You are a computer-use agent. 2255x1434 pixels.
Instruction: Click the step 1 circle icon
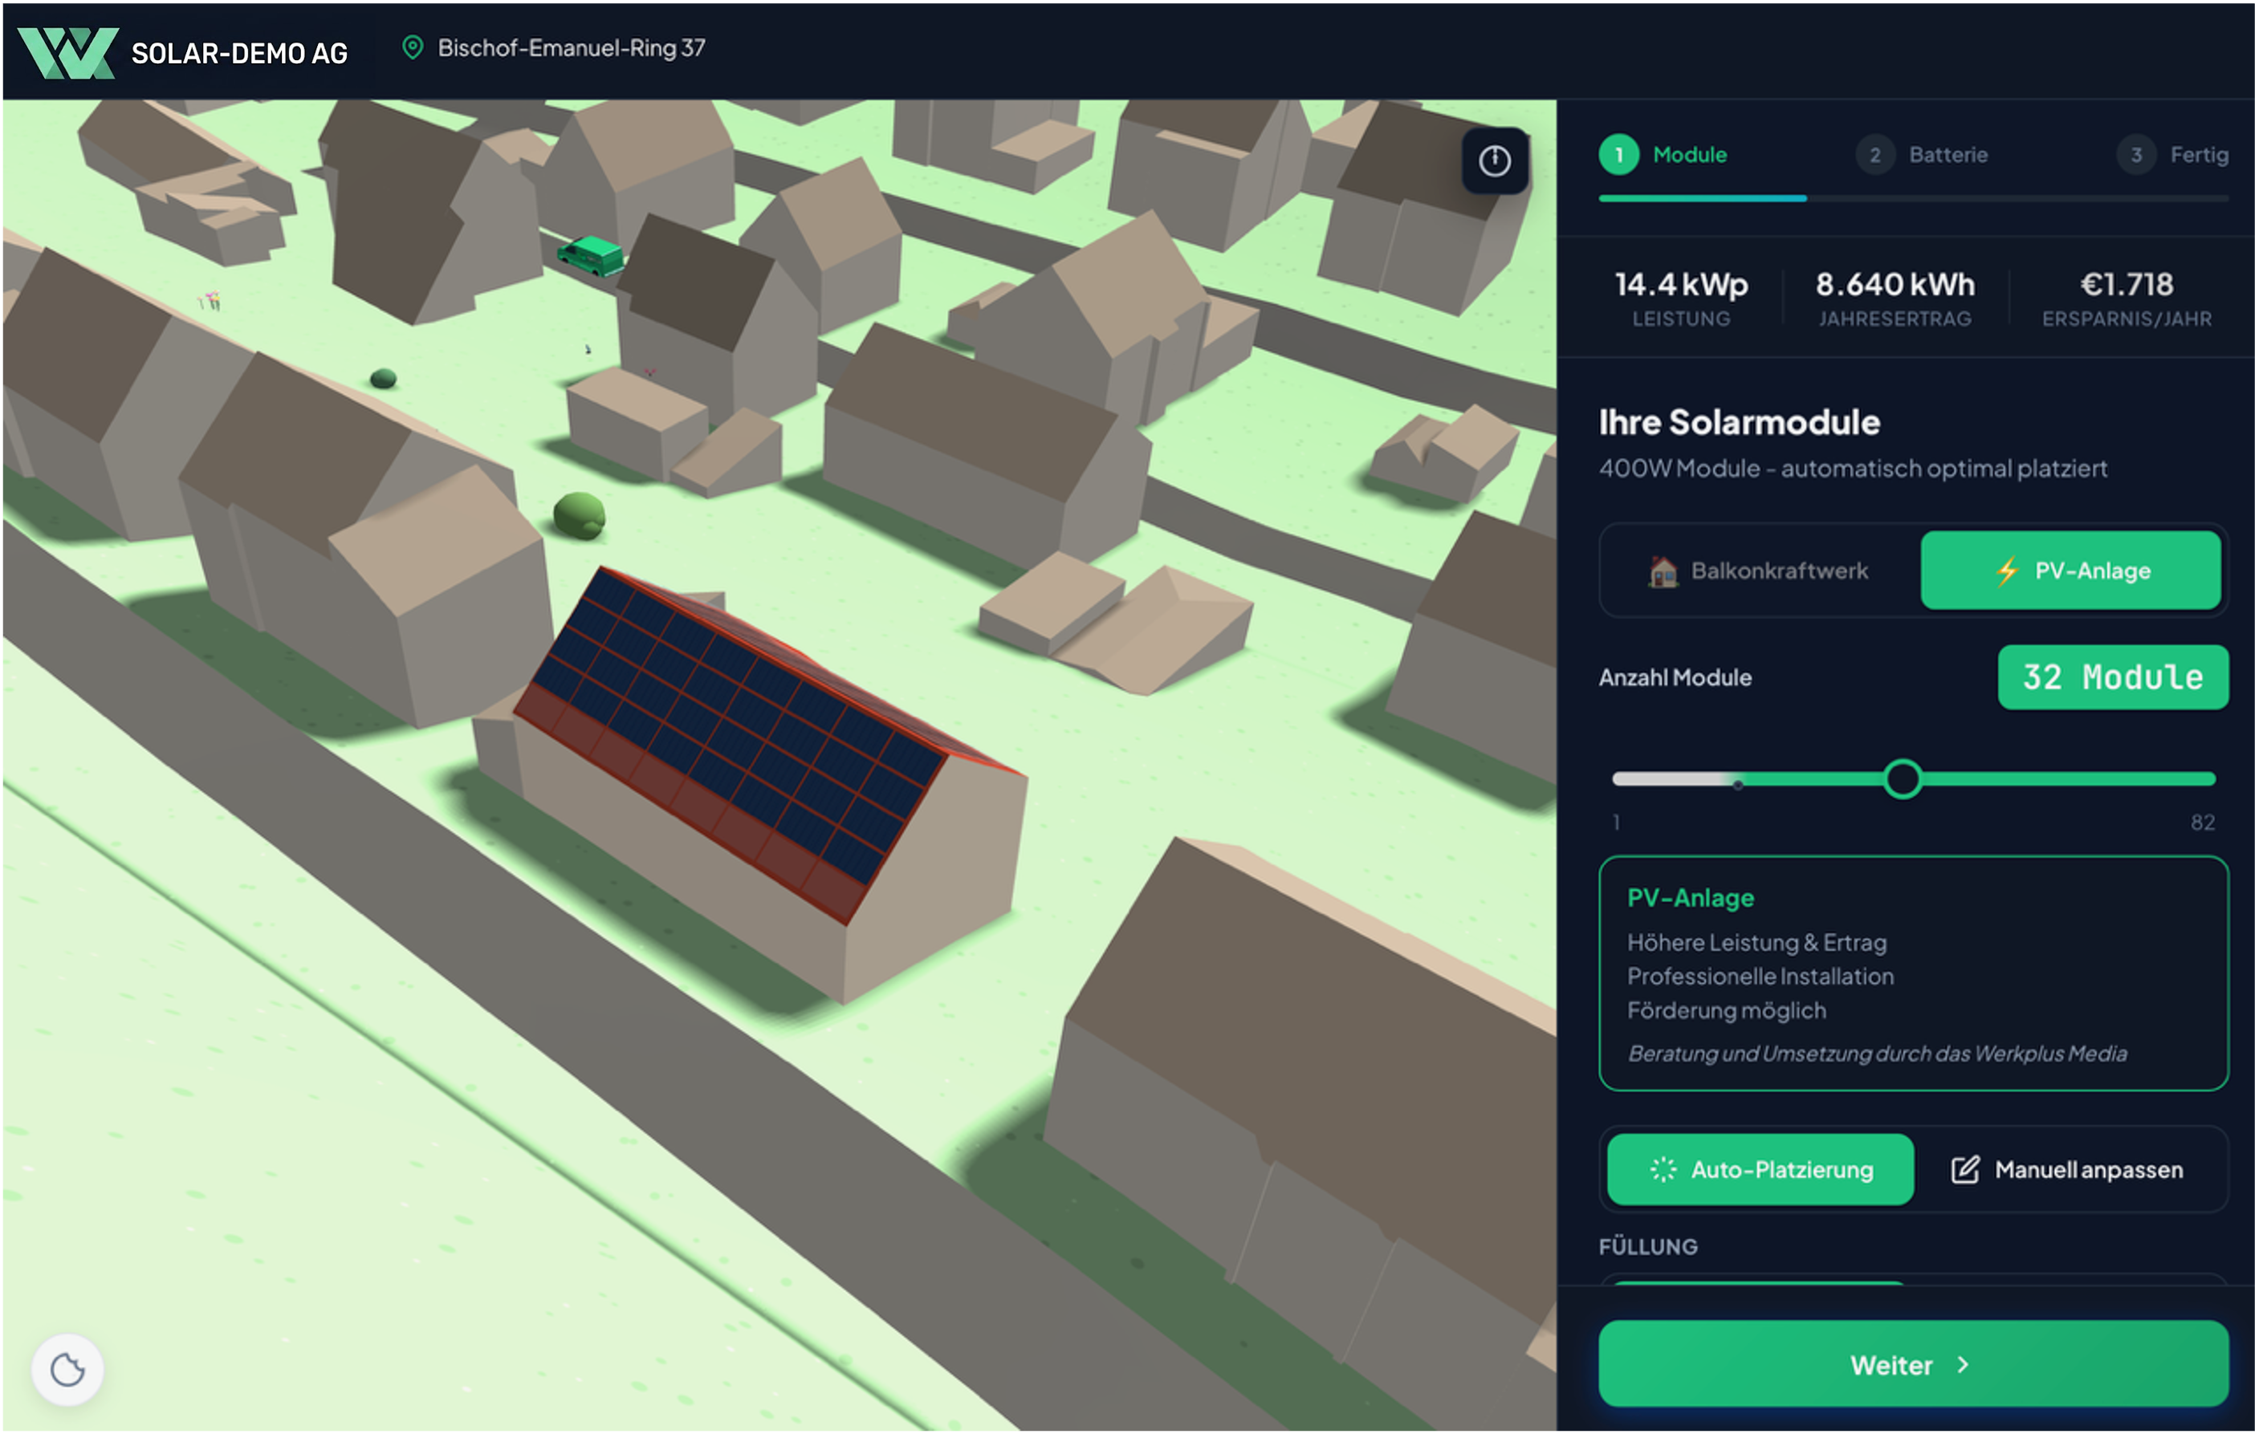(1618, 156)
